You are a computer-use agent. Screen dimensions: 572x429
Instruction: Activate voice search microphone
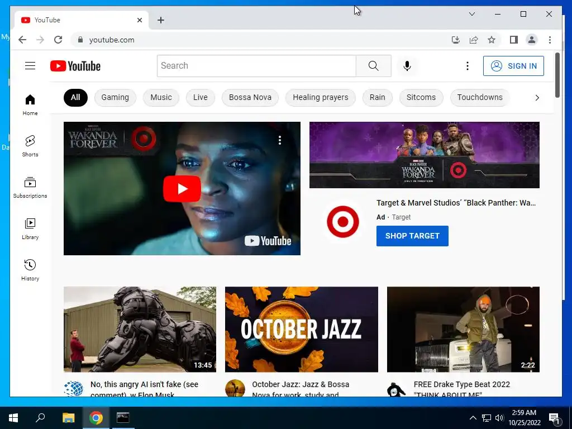(x=407, y=66)
